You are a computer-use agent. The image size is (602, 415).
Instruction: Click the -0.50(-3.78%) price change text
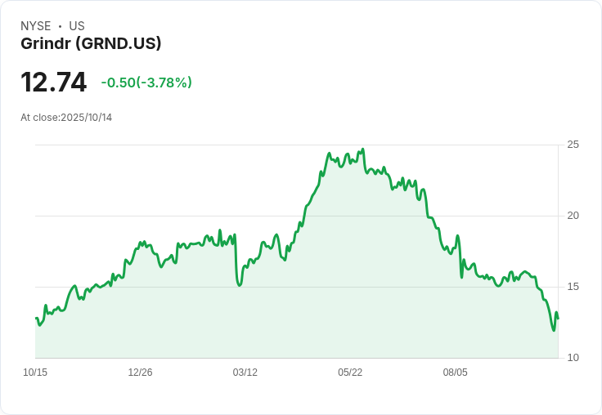tap(146, 83)
